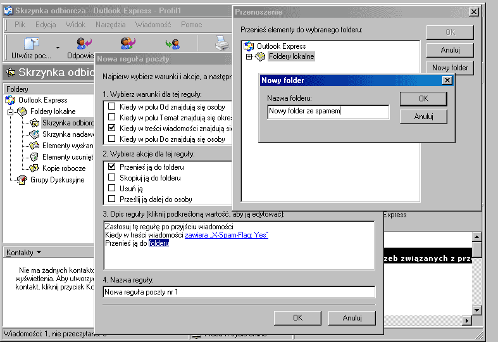Confirm new folder name with OK
The height and width of the screenshot is (342, 498).
click(x=423, y=99)
